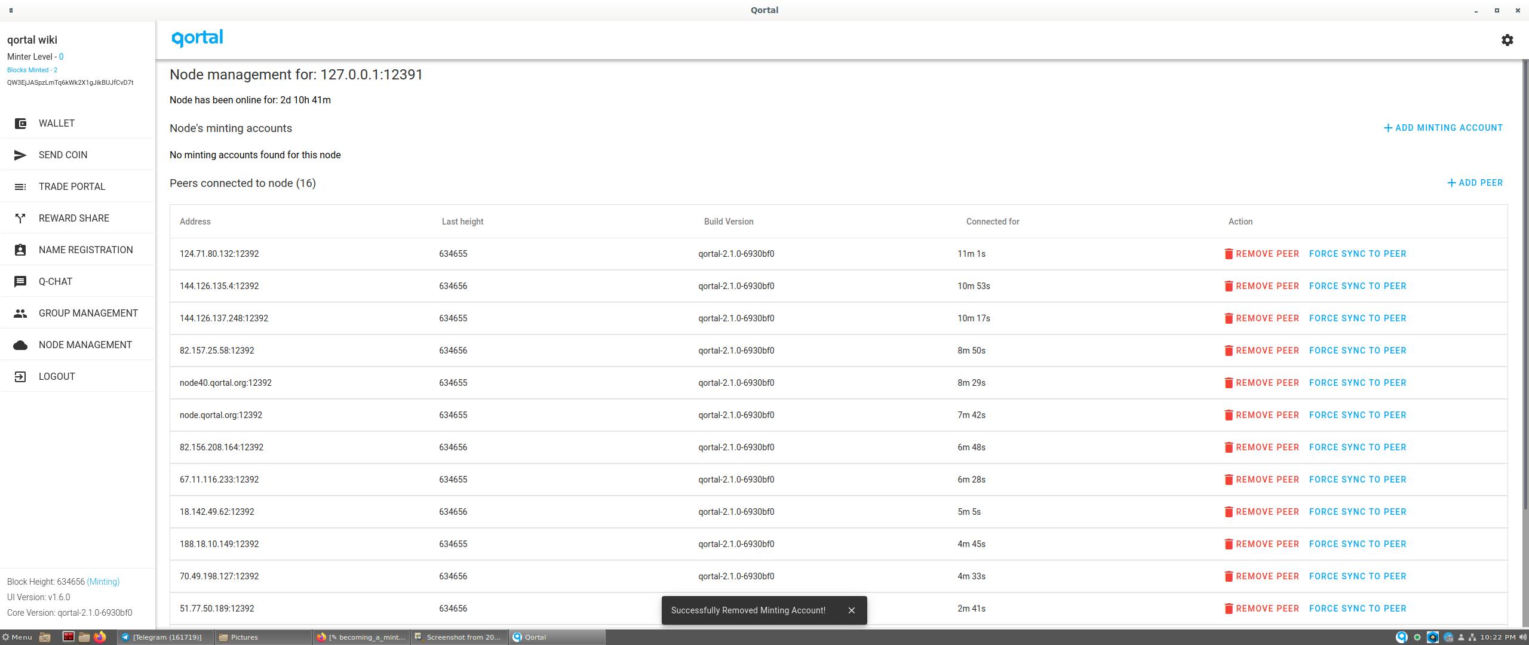
Task: Click the Name Registration badge icon
Action: 20,250
